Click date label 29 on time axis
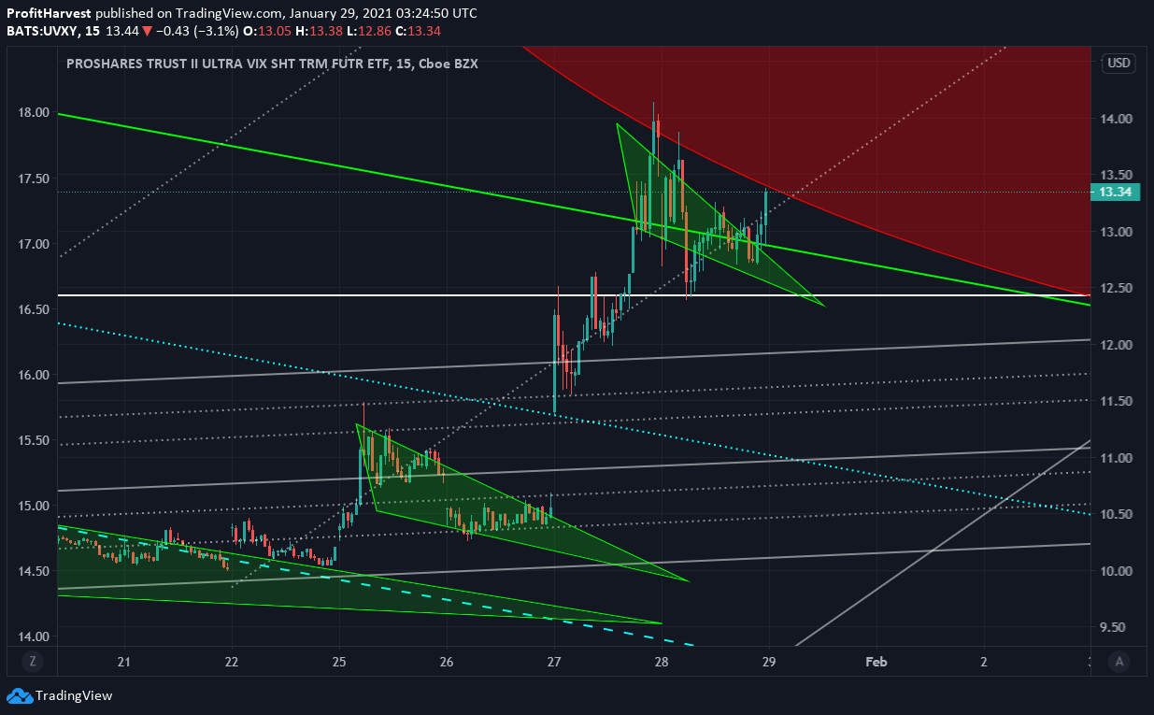 [768, 662]
